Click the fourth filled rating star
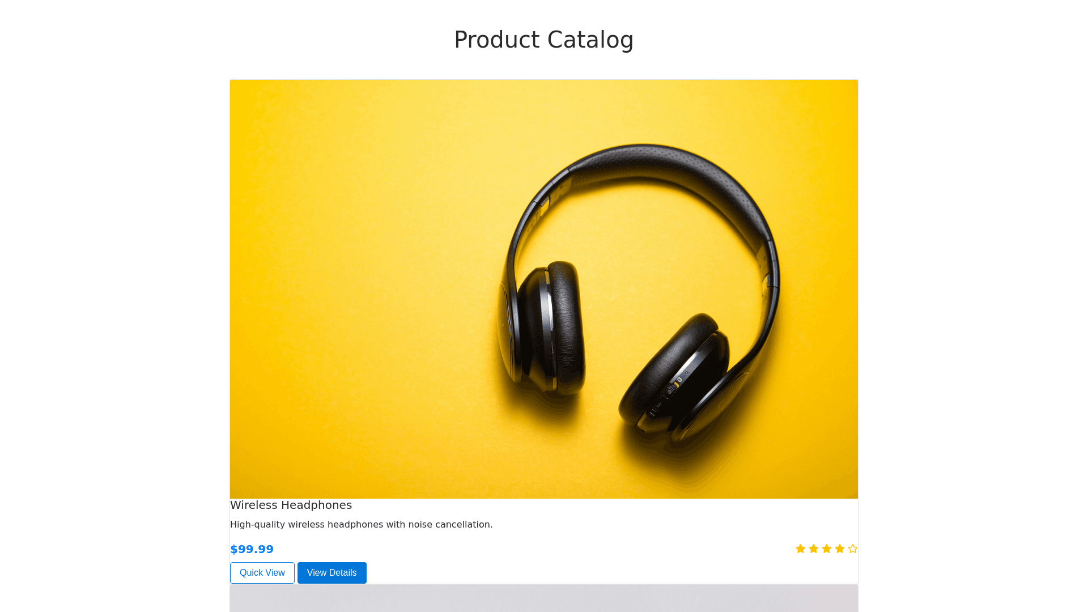This screenshot has width=1088, height=612. coord(839,549)
